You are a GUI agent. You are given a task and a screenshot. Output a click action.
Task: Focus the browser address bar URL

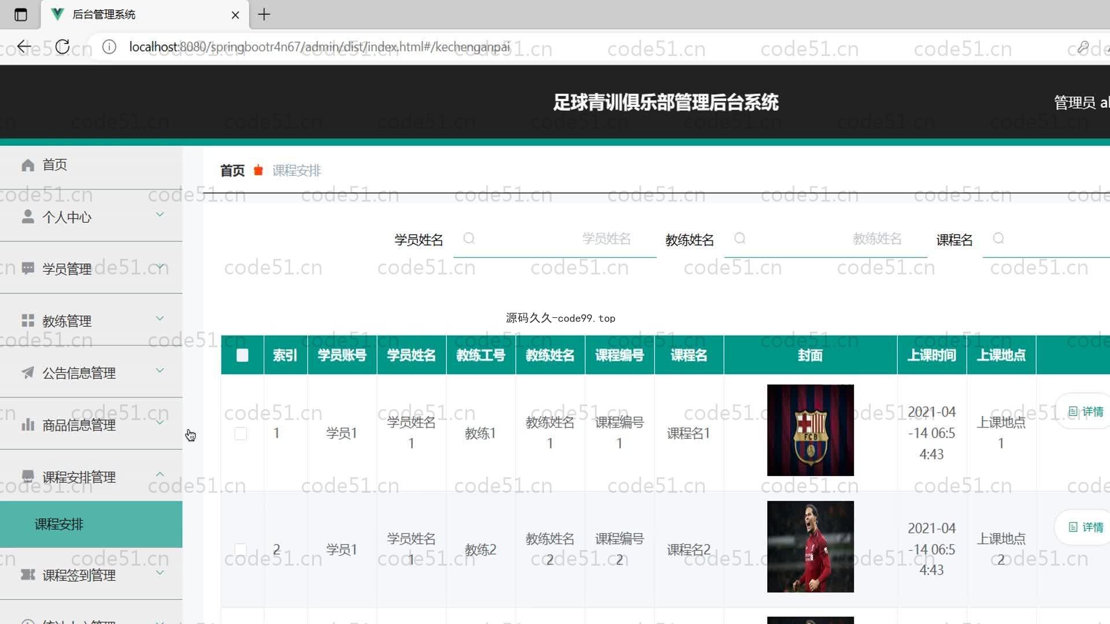[320, 47]
